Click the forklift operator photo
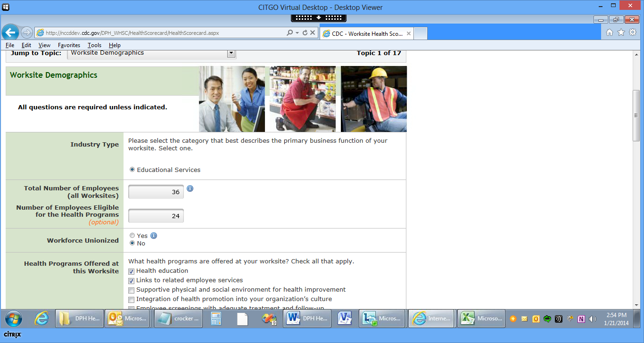The width and height of the screenshot is (644, 343). click(x=374, y=99)
